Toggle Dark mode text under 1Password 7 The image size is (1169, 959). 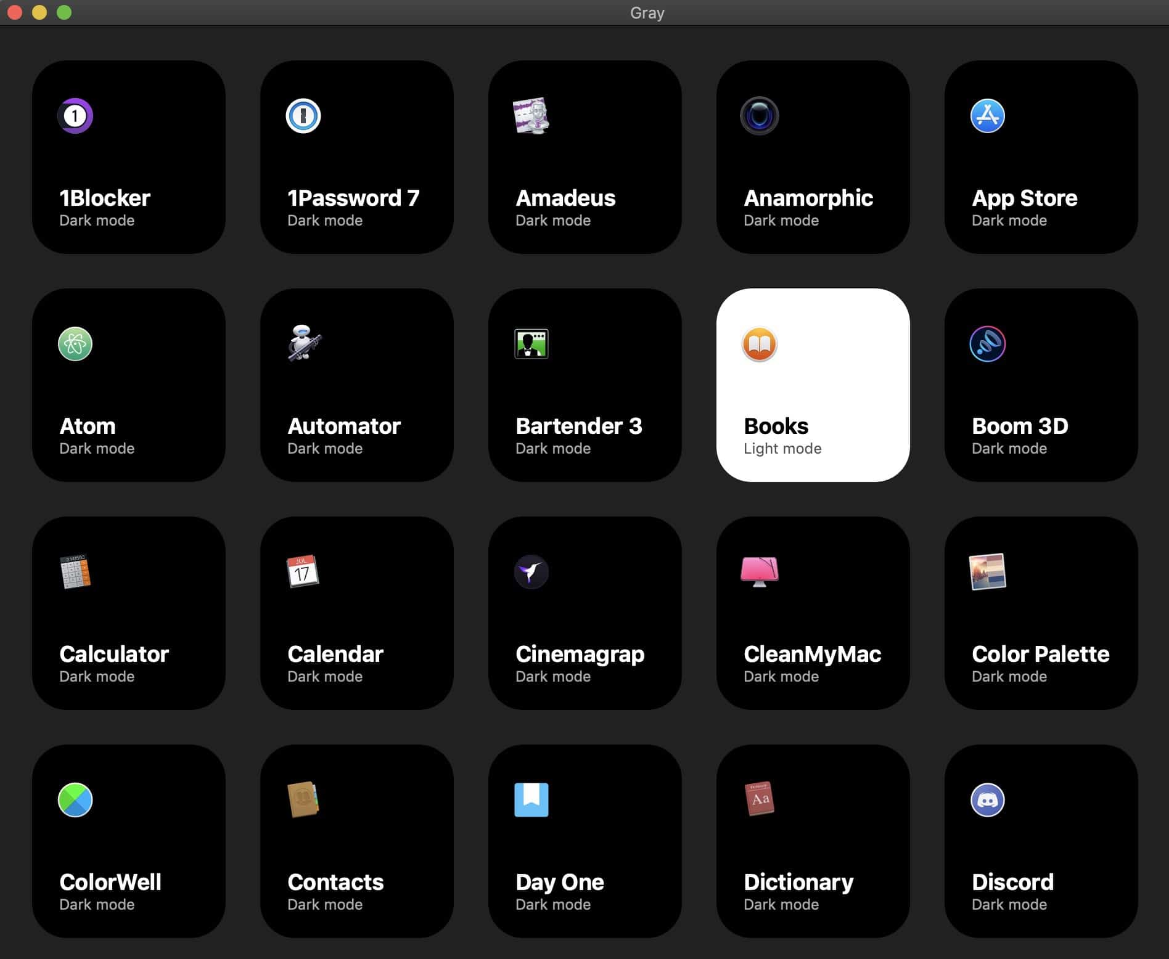click(325, 221)
